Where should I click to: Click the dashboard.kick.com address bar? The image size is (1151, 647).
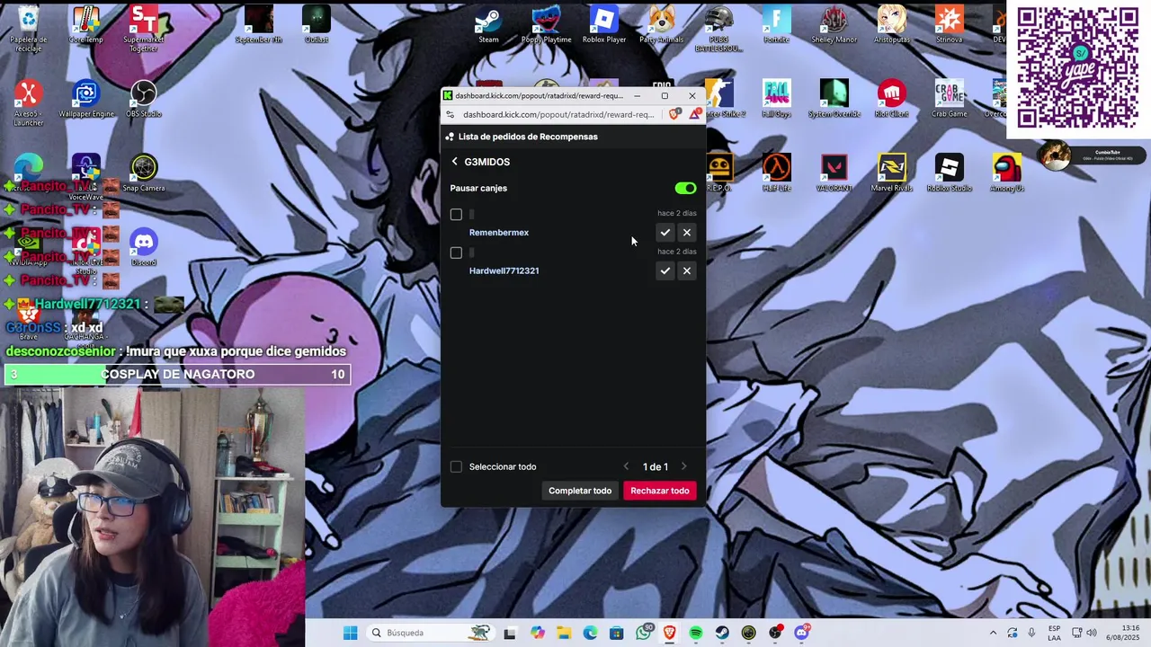point(558,114)
